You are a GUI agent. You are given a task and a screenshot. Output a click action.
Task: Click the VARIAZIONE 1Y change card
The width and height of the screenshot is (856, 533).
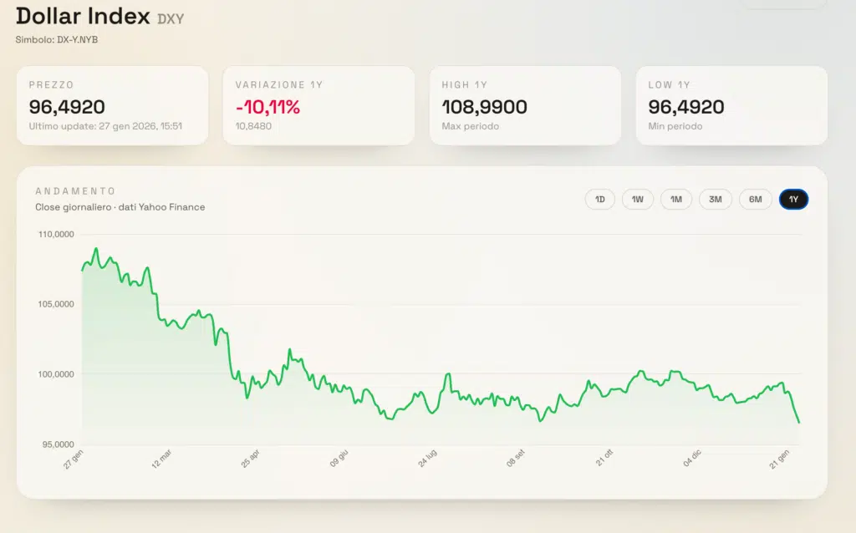pos(318,105)
